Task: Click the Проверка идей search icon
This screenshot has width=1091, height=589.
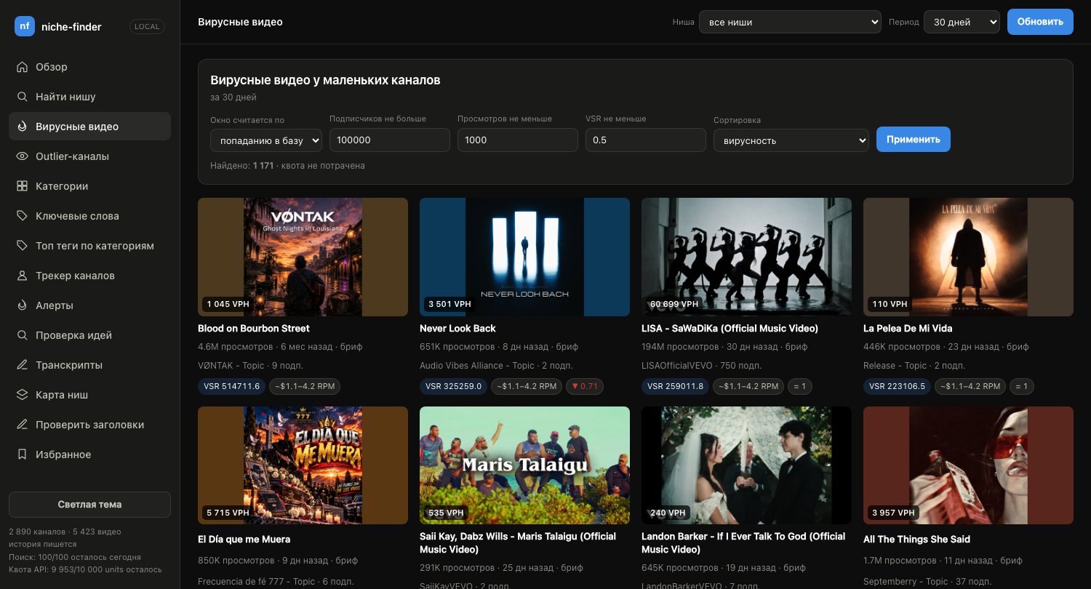Action: (22, 335)
